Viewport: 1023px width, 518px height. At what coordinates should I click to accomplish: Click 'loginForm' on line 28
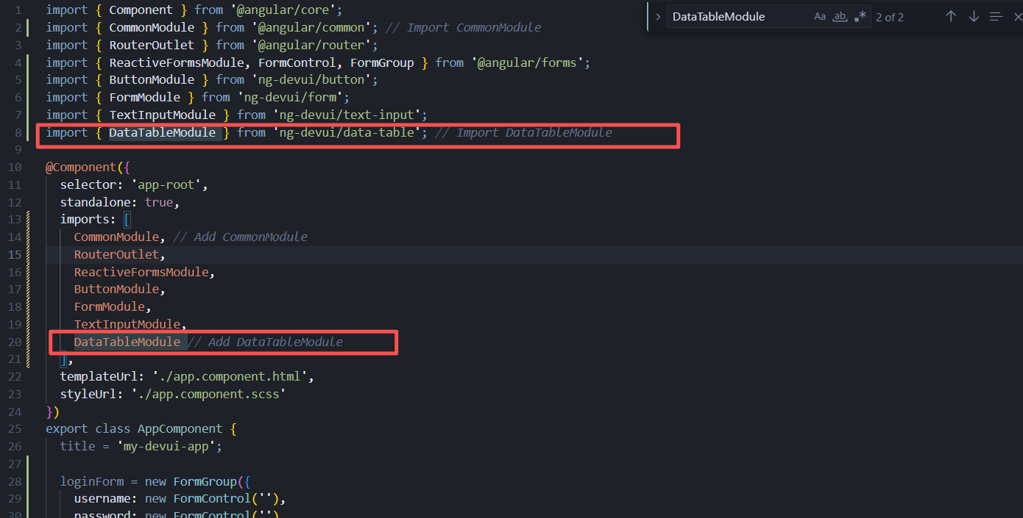coord(92,481)
